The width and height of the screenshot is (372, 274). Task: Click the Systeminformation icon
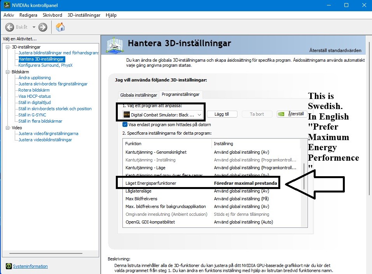[x=9, y=266]
